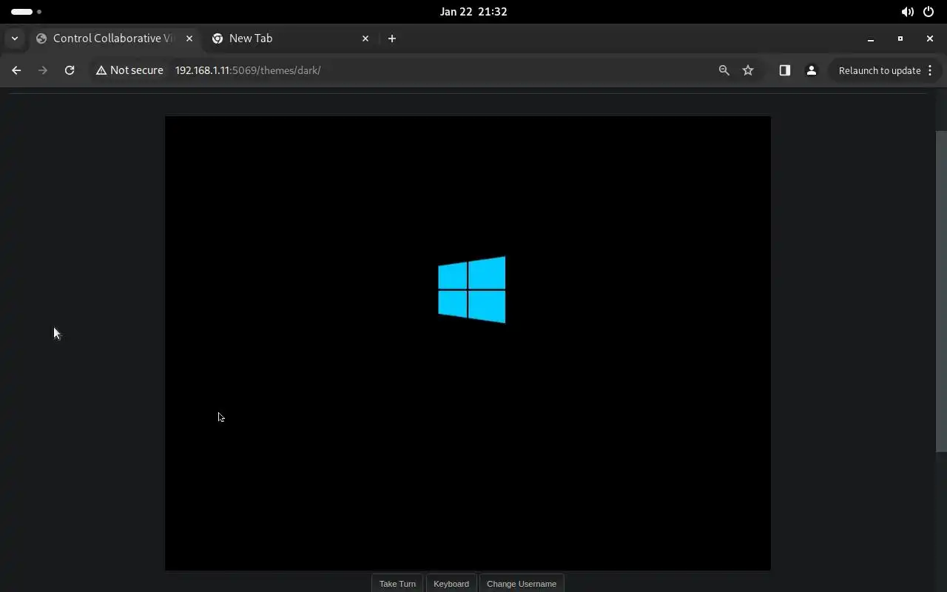The height and width of the screenshot is (592, 947).
Task: Switch to the Control Collaborative tab
Action: click(111, 38)
